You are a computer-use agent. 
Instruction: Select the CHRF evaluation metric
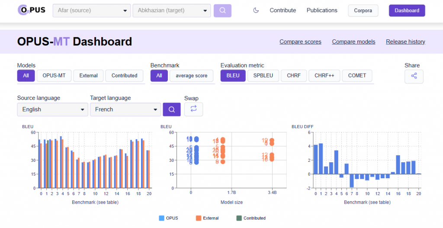click(294, 75)
